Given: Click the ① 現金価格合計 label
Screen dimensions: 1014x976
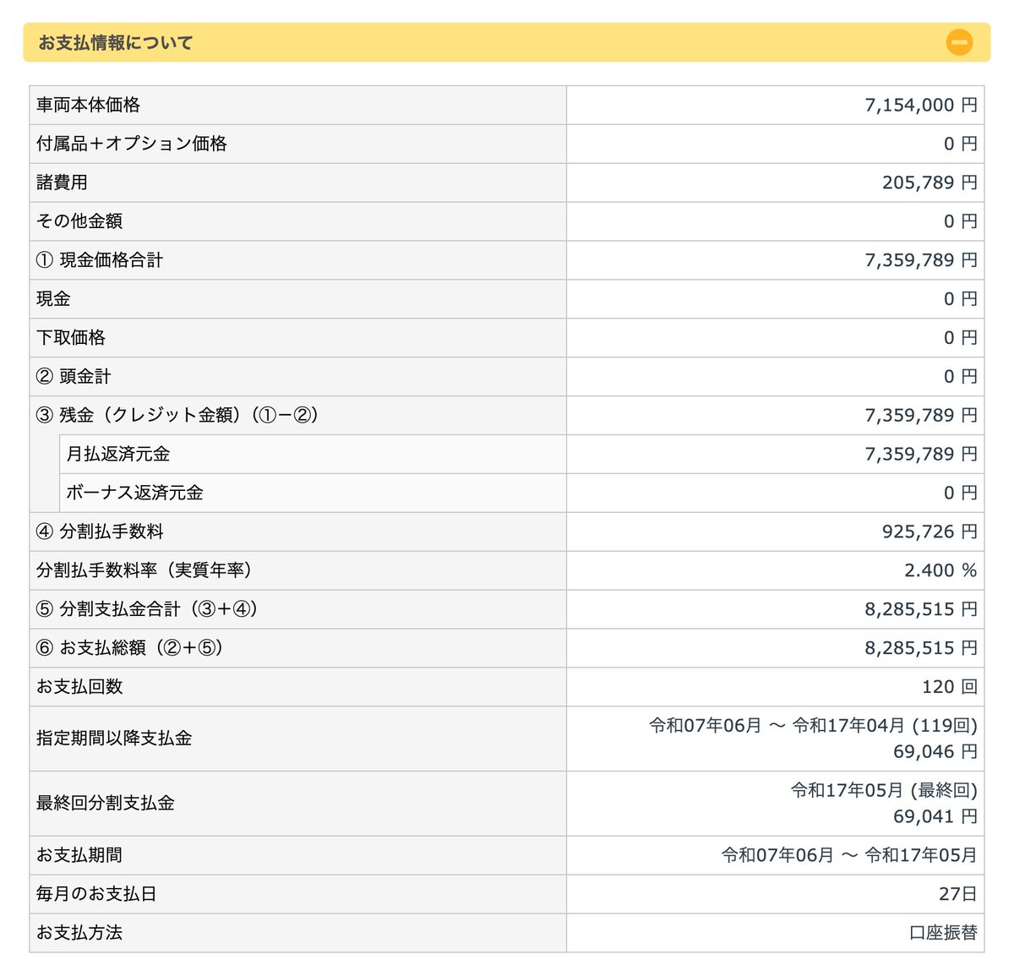Looking at the screenshot, I should (x=100, y=260).
